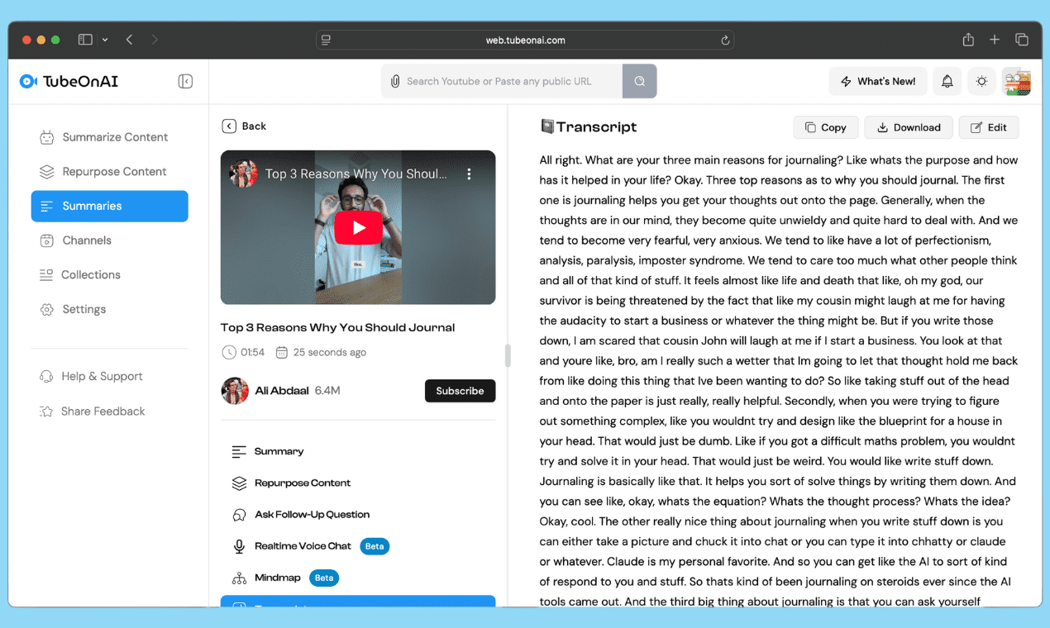Copy the transcript
1050x628 pixels.
click(x=826, y=127)
